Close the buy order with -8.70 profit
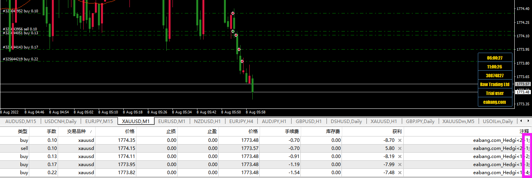This screenshot has width=532, height=178. coord(400,140)
